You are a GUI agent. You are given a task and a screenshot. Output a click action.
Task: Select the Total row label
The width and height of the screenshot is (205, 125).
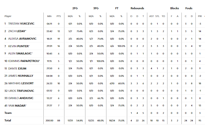click(8, 121)
